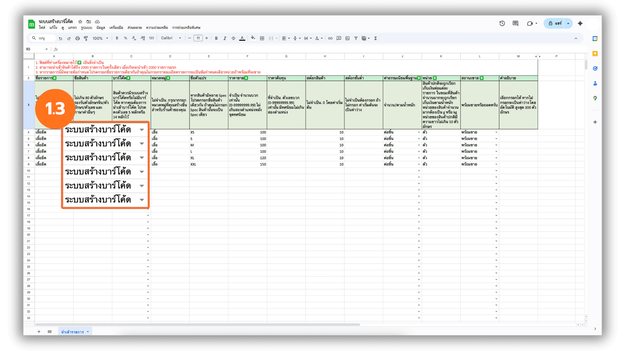Click the undo icon in toolbar
The width and height of the screenshot is (625, 351).
tap(60, 38)
